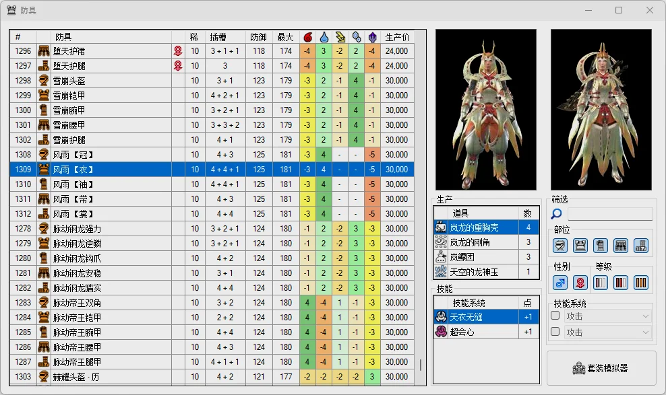Viewport: 666px width, 395px height.
Task: Select the 脉动帝王铠甲 row
Action: tap(212, 318)
